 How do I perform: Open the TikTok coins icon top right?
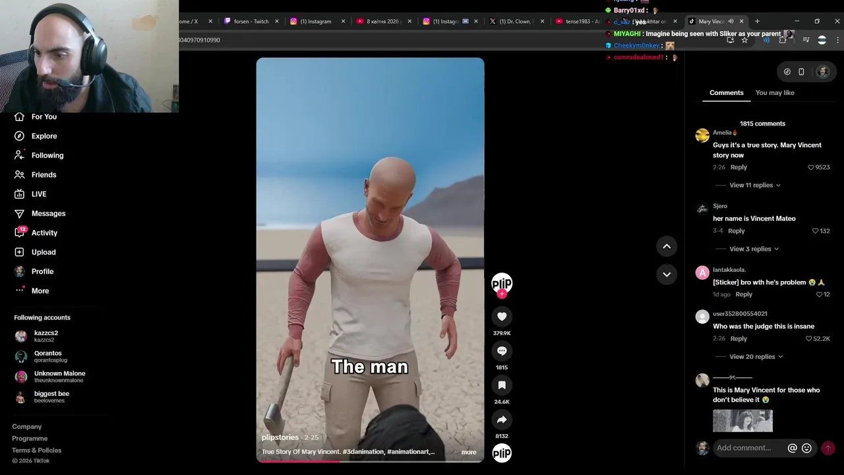coord(787,72)
